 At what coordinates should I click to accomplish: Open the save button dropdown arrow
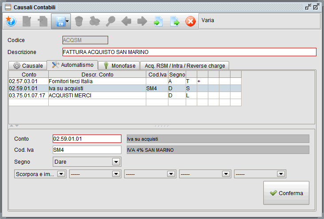pos(67,21)
